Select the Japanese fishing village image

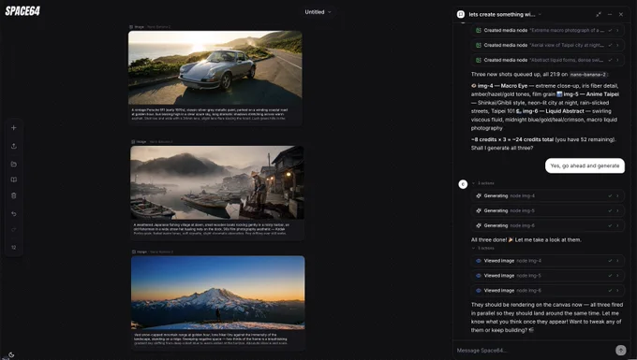[x=217, y=183]
